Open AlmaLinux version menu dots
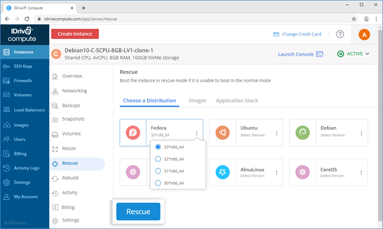The width and height of the screenshot is (383, 229). coord(277,173)
